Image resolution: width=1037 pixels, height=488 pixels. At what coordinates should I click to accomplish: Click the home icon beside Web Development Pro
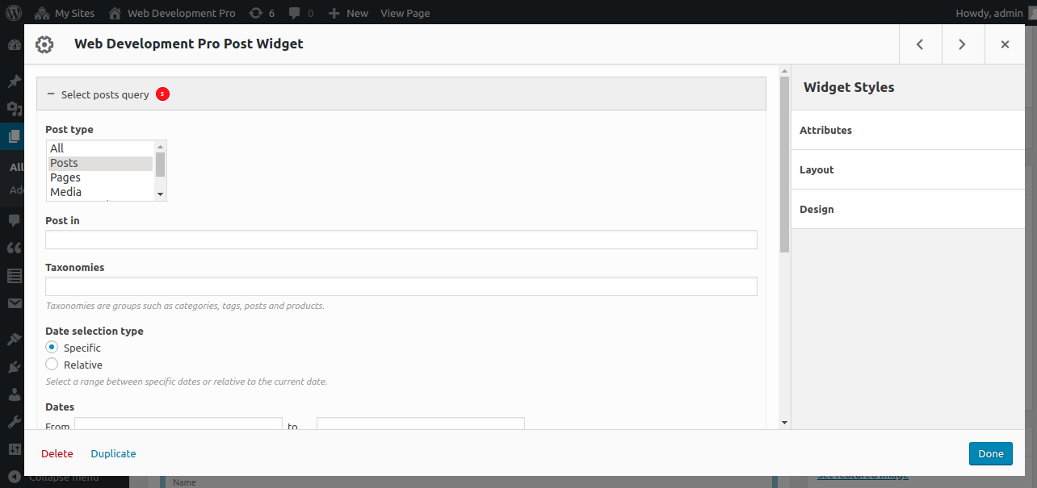coord(115,13)
